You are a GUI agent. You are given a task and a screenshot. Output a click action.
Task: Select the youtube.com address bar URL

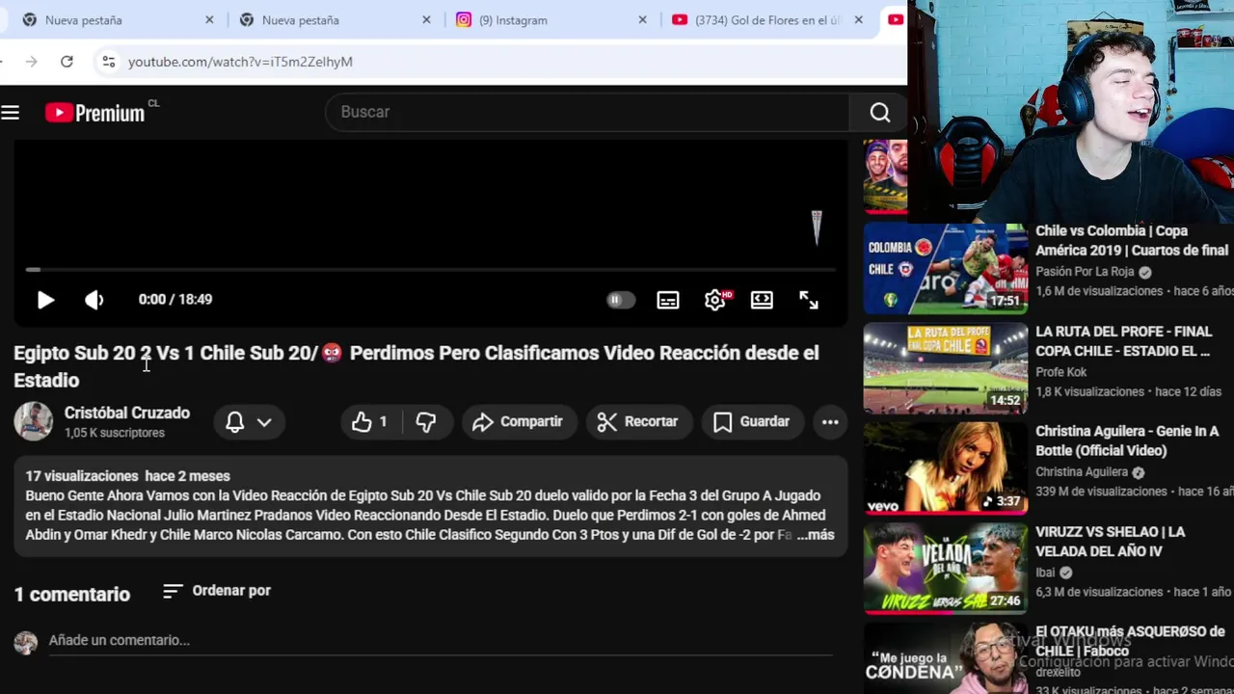pyautogui.click(x=240, y=62)
